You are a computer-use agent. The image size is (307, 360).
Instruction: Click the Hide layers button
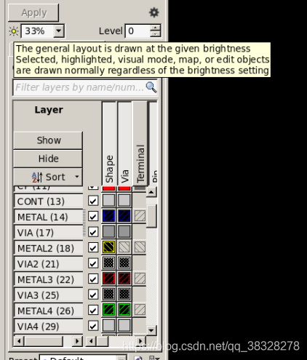[48, 159]
